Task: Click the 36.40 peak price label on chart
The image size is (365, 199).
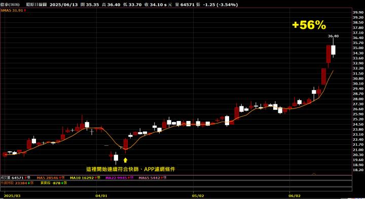Action: [x=333, y=36]
